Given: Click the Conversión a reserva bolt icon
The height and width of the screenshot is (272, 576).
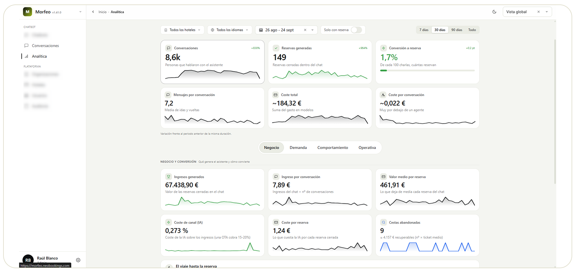Looking at the screenshot, I should (383, 48).
